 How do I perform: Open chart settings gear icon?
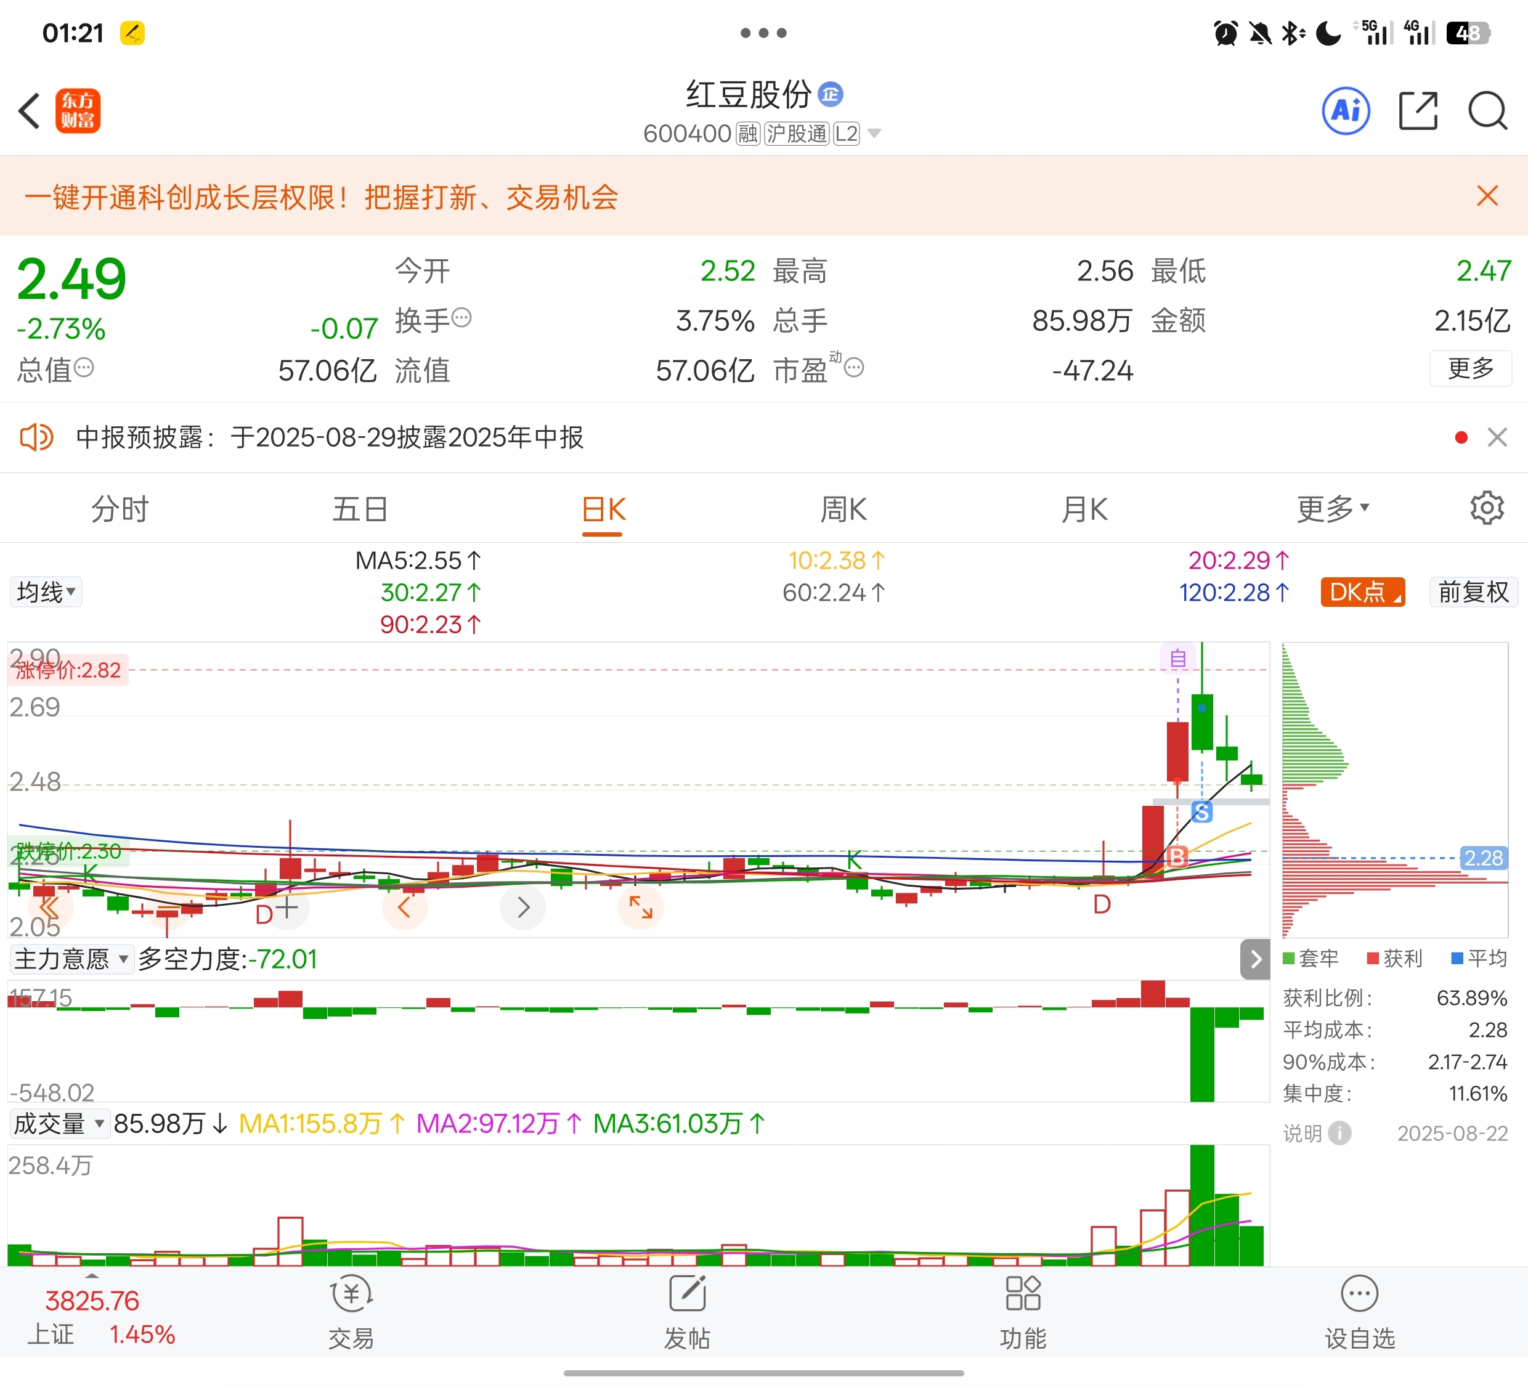coord(1486,508)
